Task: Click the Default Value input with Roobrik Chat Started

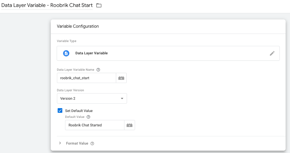Action: click(94, 125)
